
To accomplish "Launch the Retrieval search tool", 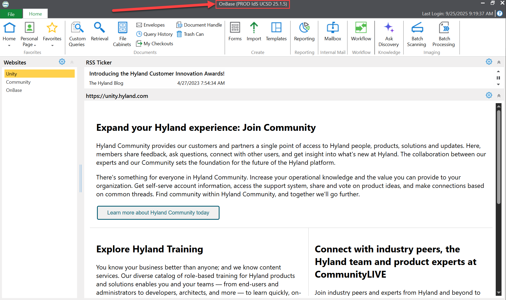I will coord(99,32).
